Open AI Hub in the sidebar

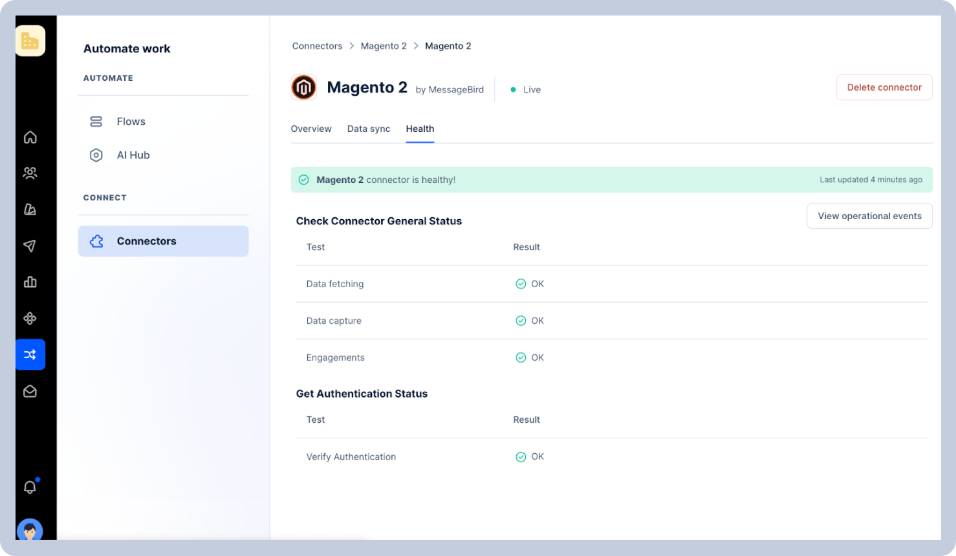(x=133, y=155)
